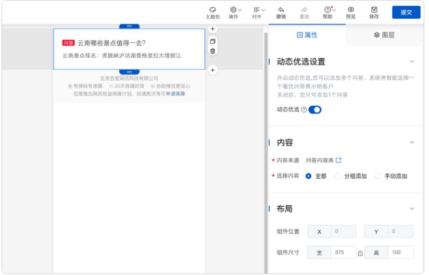Image resolution: width=429 pixels, height=275 pixels.
Task: Open the 问答内容库 external link
Action: point(338,160)
